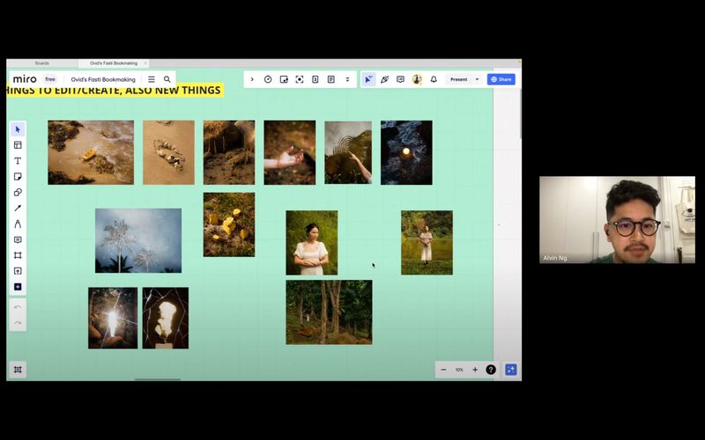The image size is (705, 440).
Task: Click the miro logo
Action: (25, 79)
